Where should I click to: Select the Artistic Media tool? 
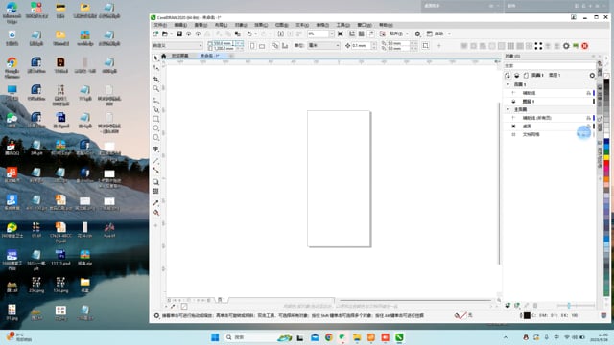[x=155, y=109]
